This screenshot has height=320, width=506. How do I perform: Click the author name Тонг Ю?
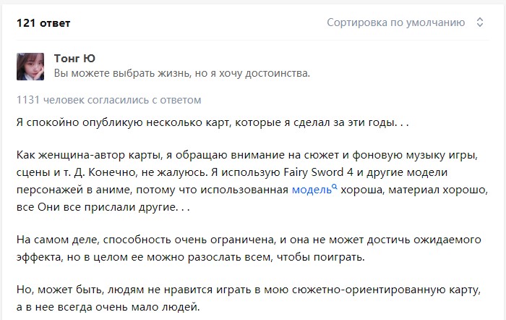point(74,58)
